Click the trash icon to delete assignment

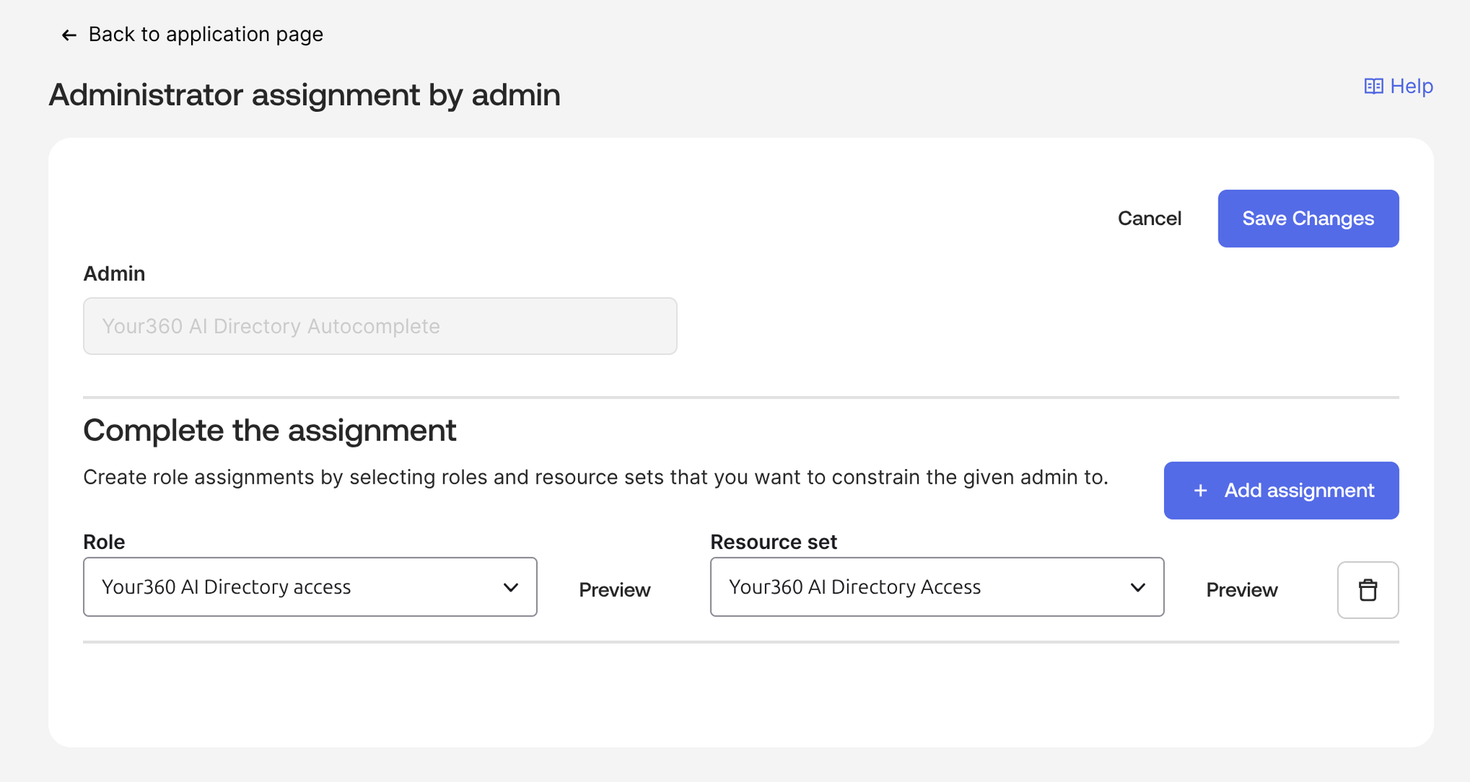click(x=1368, y=590)
